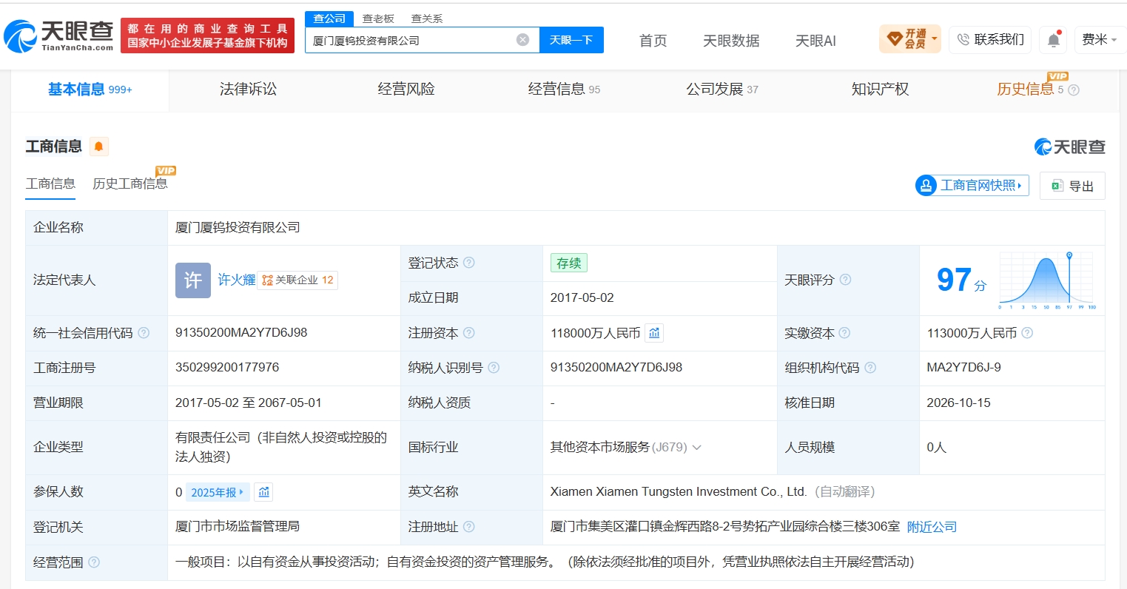The height and width of the screenshot is (589, 1127).
Task: Click the TianYanCha logo in header
Action: pos(59,36)
